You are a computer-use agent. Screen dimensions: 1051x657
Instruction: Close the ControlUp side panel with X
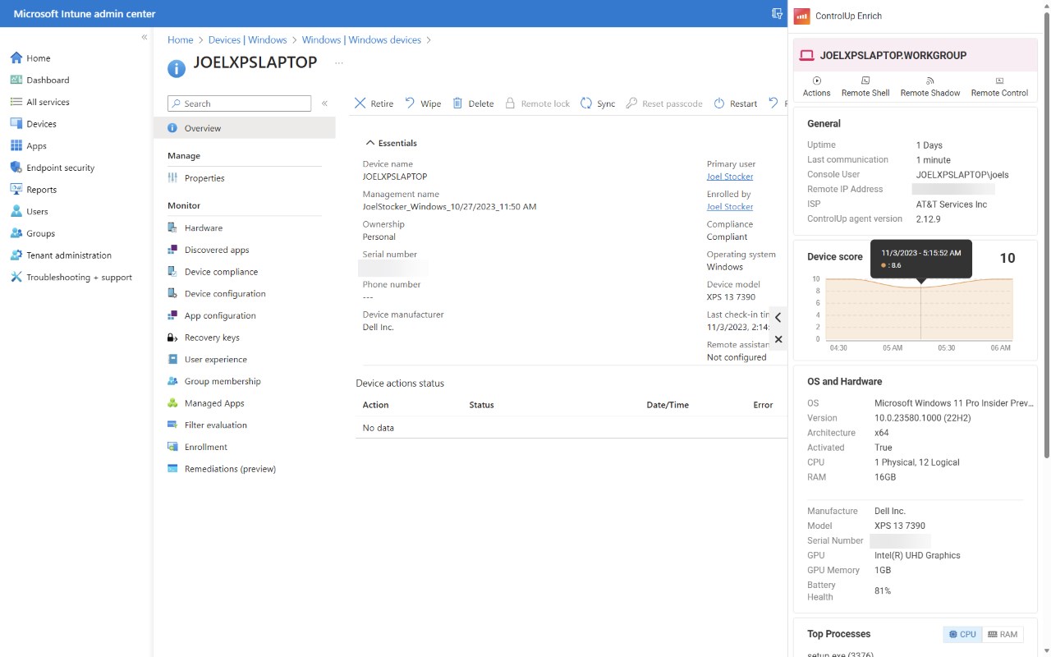coord(778,339)
